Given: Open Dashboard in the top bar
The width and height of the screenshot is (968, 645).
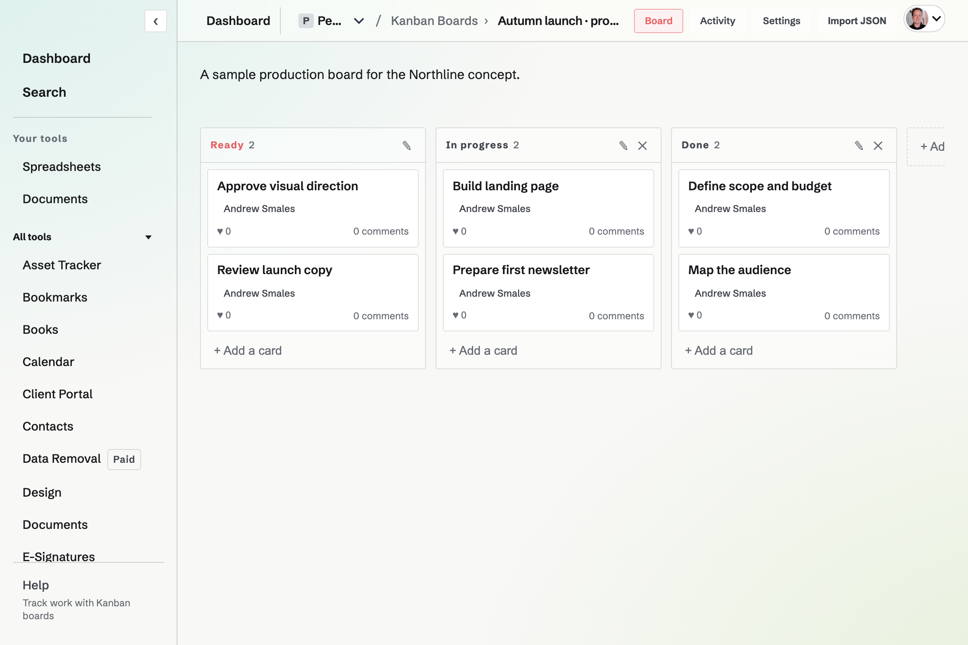Looking at the screenshot, I should (x=238, y=21).
